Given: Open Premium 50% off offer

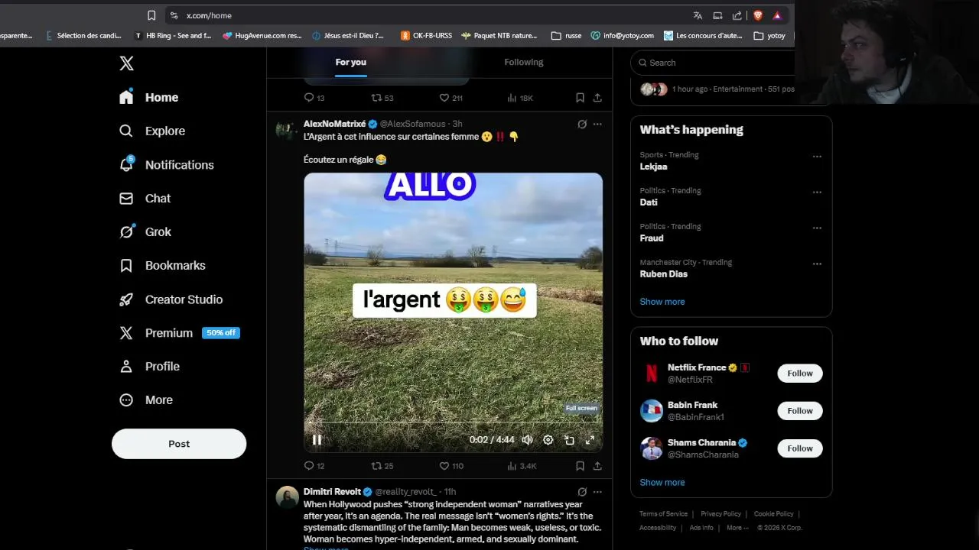Looking at the screenshot, I should 180,333.
